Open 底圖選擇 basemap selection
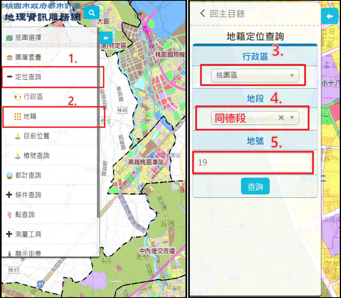 28,38
